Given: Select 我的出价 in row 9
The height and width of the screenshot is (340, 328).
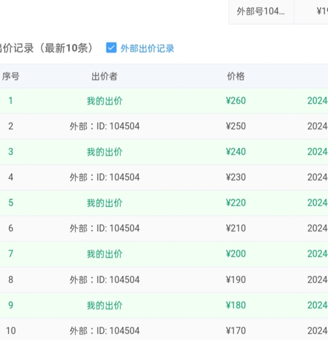Looking at the screenshot, I should click(104, 305).
